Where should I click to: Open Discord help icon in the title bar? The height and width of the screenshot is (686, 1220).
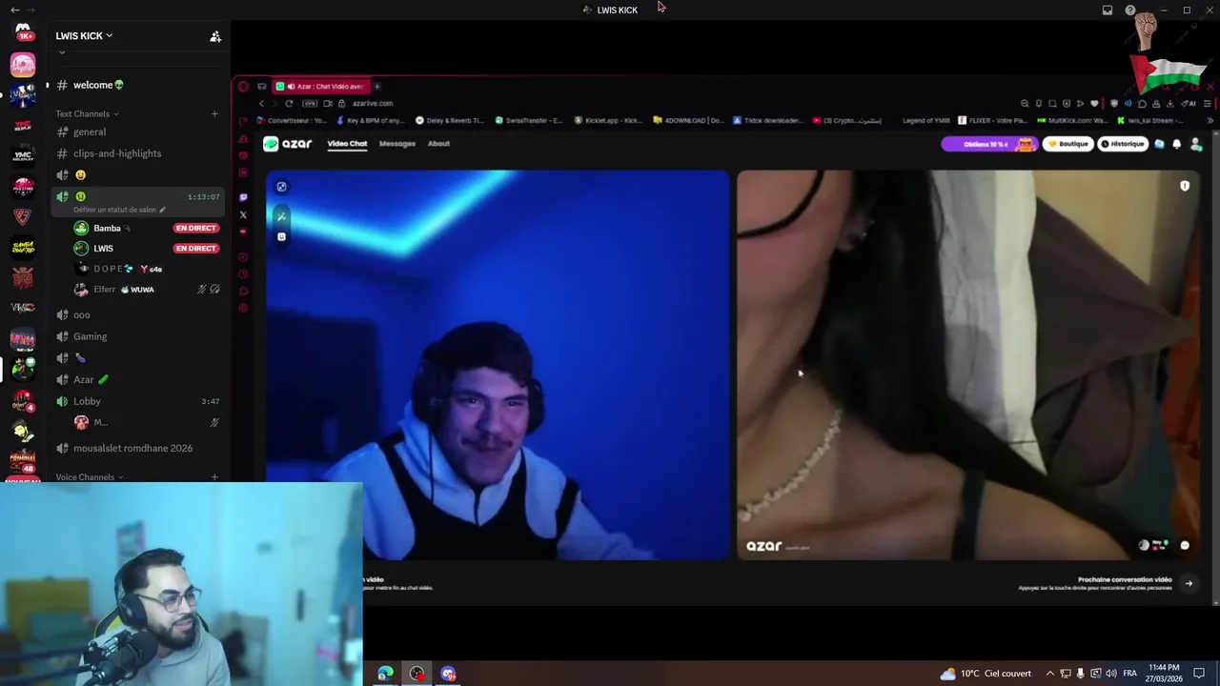pos(1130,10)
